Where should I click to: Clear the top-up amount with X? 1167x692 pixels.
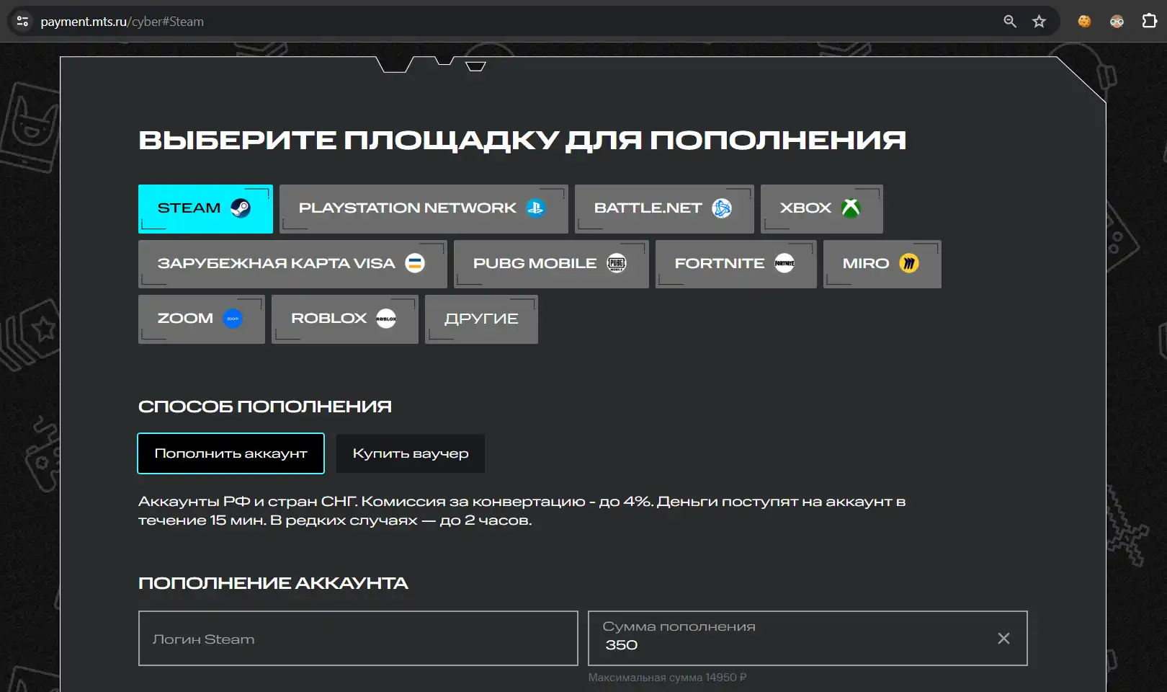pos(1003,639)
